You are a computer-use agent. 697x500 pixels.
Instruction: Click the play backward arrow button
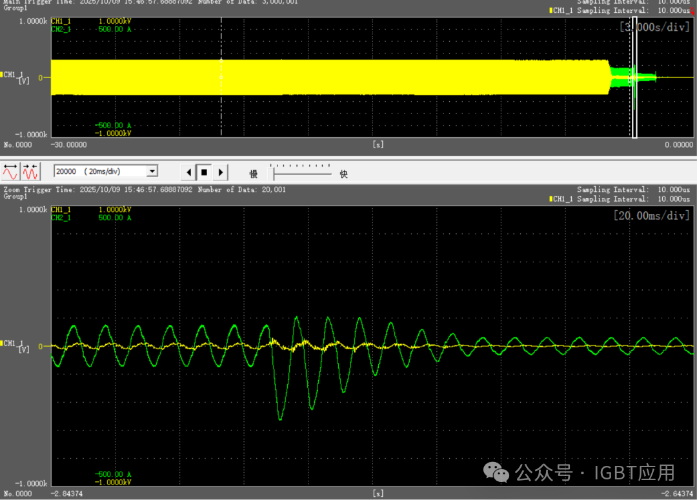tap(189, 172)
